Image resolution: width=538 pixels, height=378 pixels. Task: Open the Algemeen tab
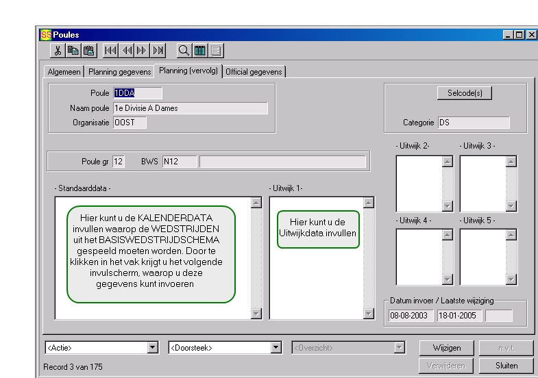coord(64,72)
